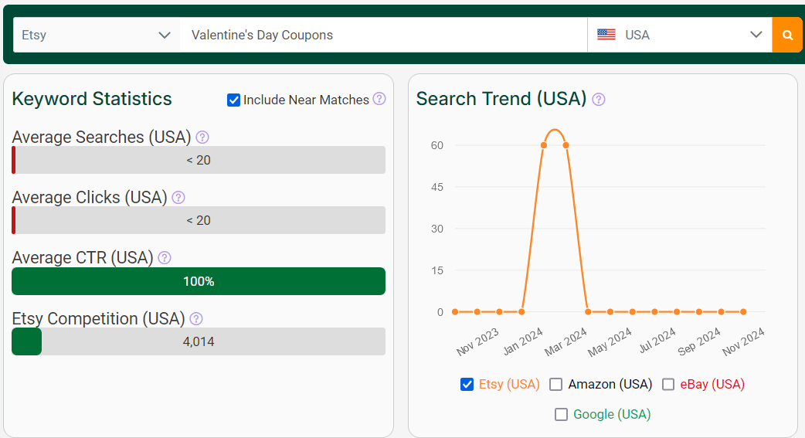This screenshot has width=805, height=438.
Task: Open help icon beside Include Near Matches
Action: pyautogui.click(x=379, y=99)
